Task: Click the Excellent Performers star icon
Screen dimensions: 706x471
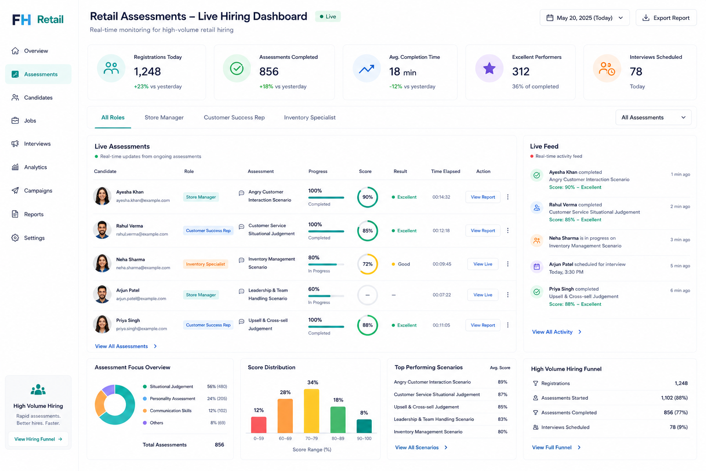Action: [x=489, y=69]
